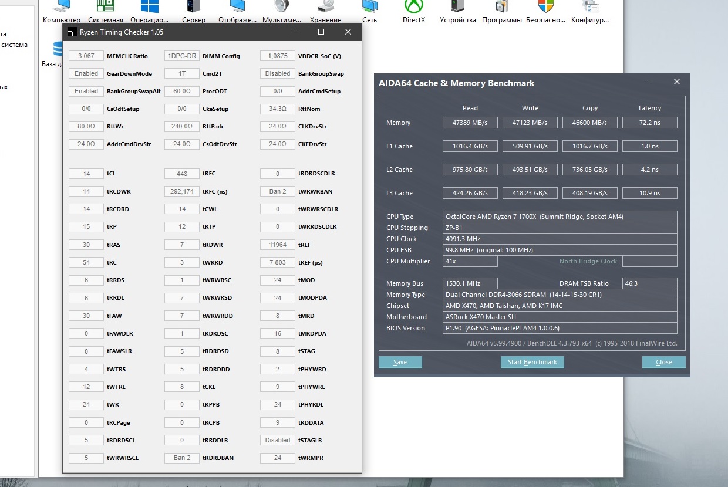Click the Memory Write value 47123 MB/s
Viewport: 728px width, 487px height.
click(x=530, y=123)
